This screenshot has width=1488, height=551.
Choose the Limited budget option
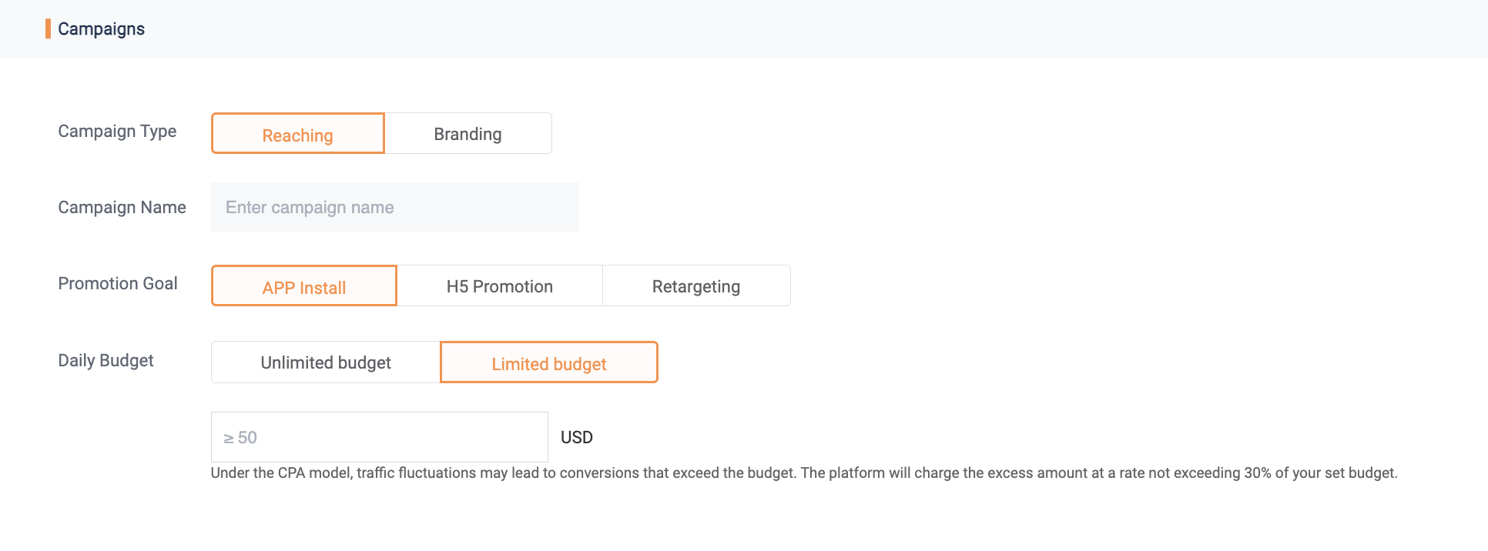point(548,362)
